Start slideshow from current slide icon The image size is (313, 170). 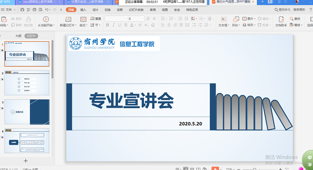pyautogui.click(x=46, y=19)
